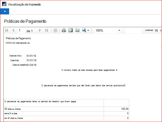The width and height of the screenshot is (162, 122).
Task: Select CRONUS International Ltd. text
Action: (18, 43)
